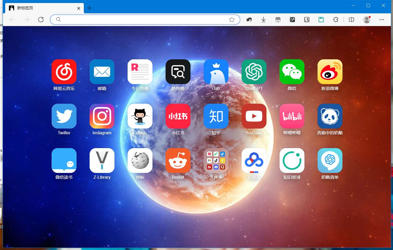Viewport: 393px width, 250px height.
Task: Open the extensions puzzle piece menu
Action: [x=336, y=20]
